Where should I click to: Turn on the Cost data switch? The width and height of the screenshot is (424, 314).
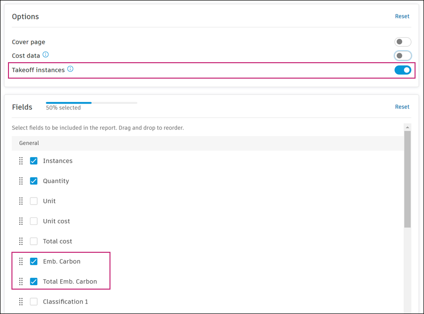[x=403, y=56]
